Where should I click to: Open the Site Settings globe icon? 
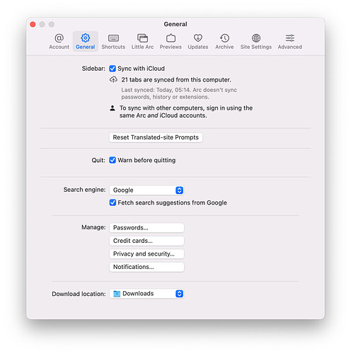tap(256, 38)
